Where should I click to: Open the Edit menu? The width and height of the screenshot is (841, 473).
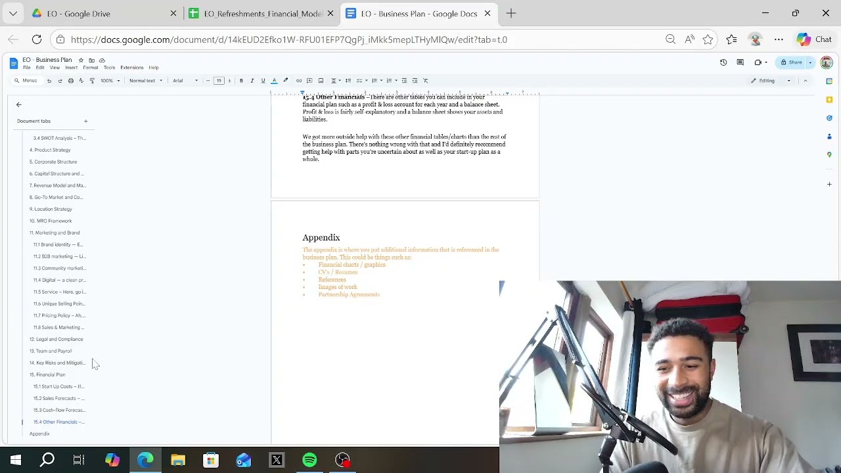click(x=40, y=68)
